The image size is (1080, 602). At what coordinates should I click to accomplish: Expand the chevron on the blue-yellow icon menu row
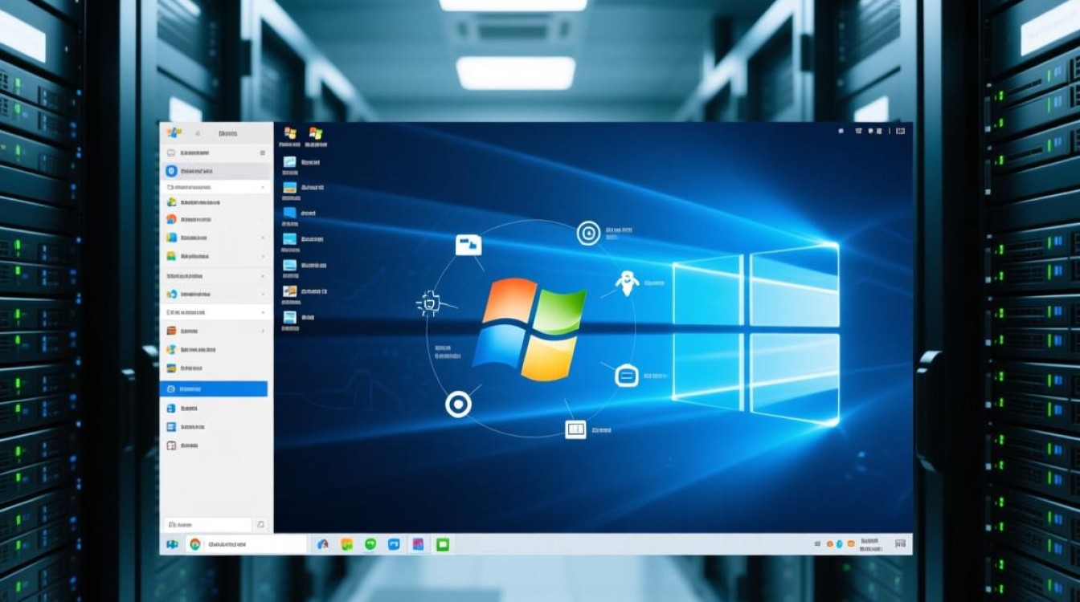pos(263,238)
